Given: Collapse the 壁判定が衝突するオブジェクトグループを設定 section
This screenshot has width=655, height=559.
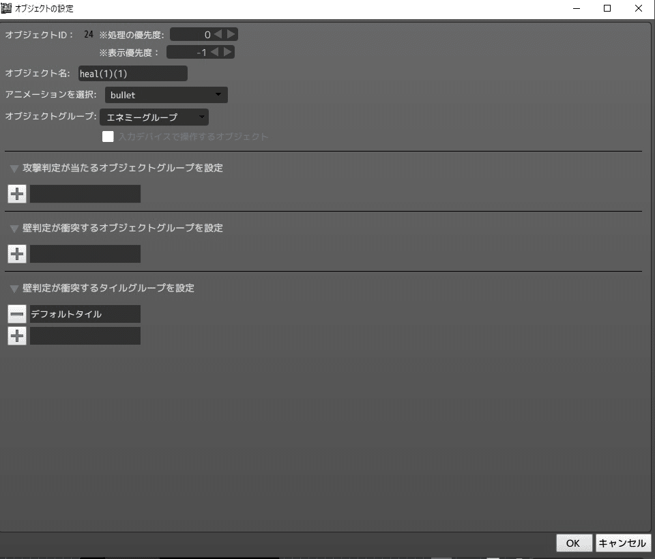Looking at the screenshot, I should (x=14, y=229).
